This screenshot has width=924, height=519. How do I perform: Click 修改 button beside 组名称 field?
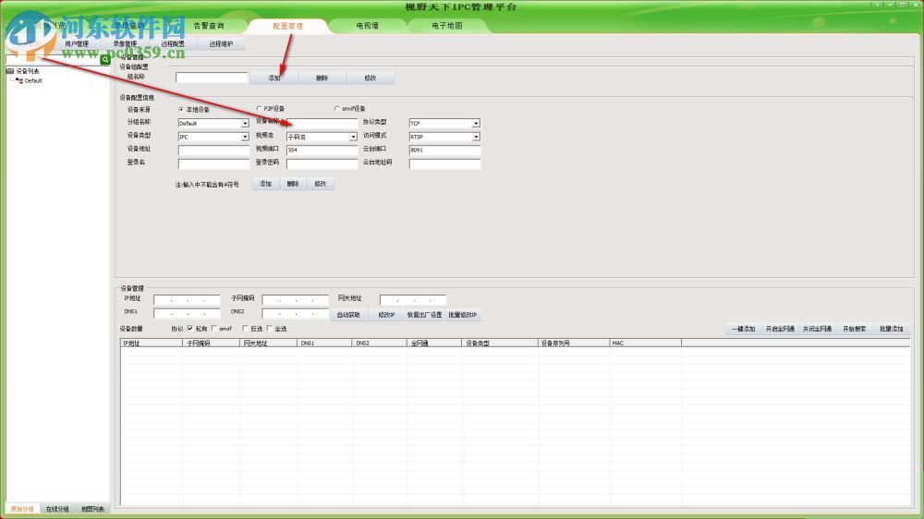[371, 78]
